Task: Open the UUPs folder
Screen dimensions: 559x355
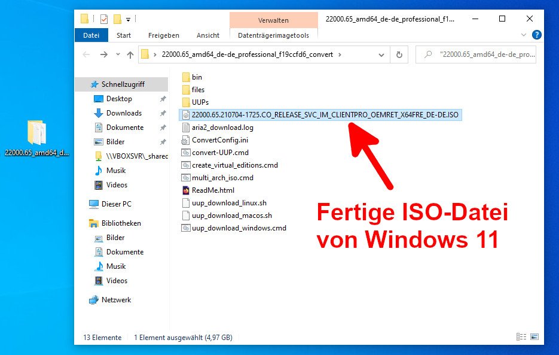Action: (200, 102)
